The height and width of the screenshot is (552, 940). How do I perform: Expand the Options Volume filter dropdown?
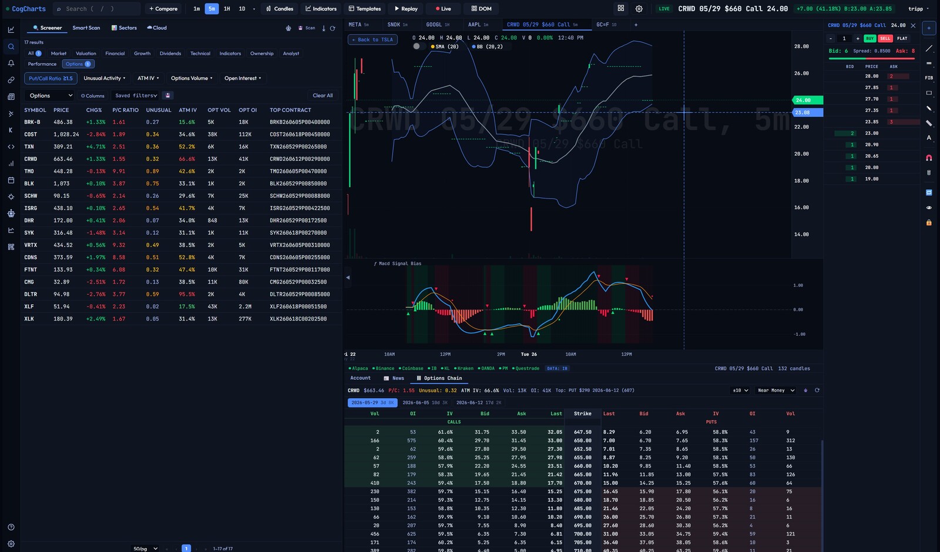pos(192,78)
